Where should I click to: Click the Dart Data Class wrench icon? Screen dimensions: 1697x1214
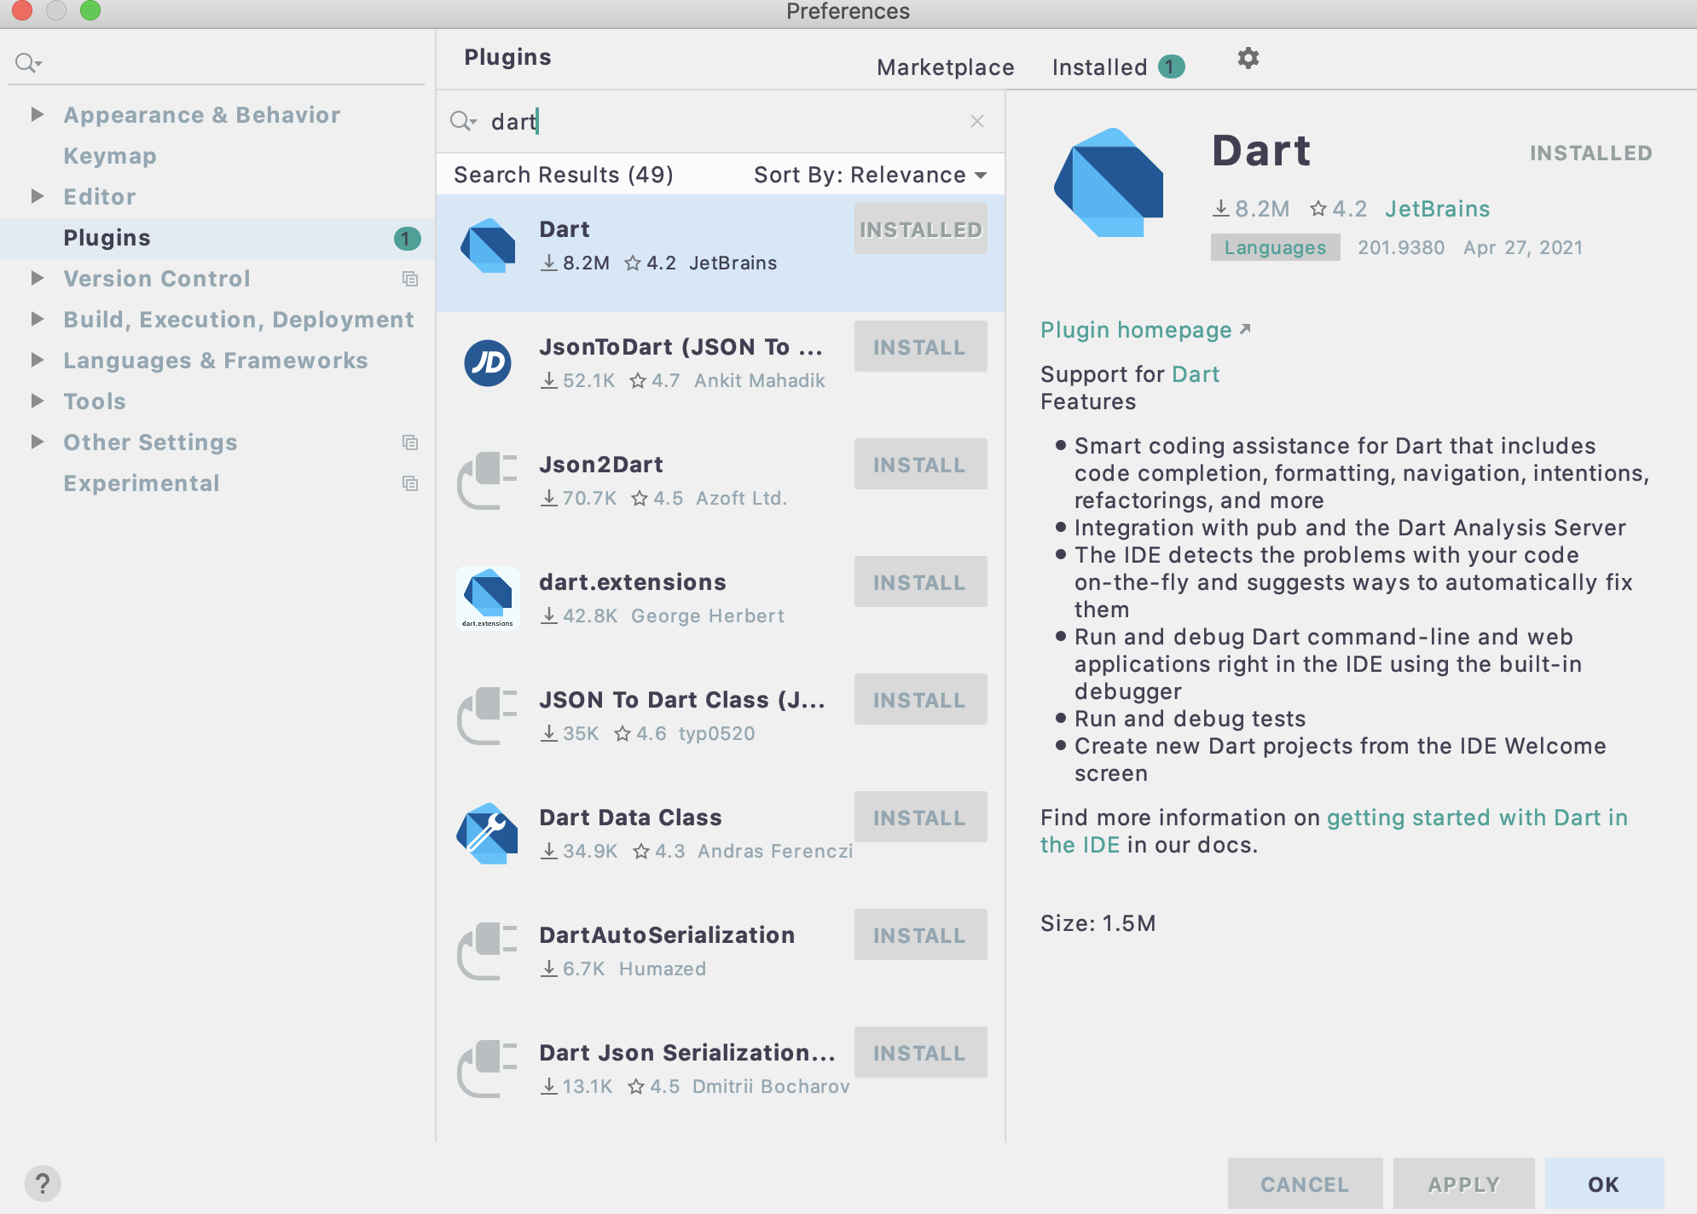coord(488,833)
